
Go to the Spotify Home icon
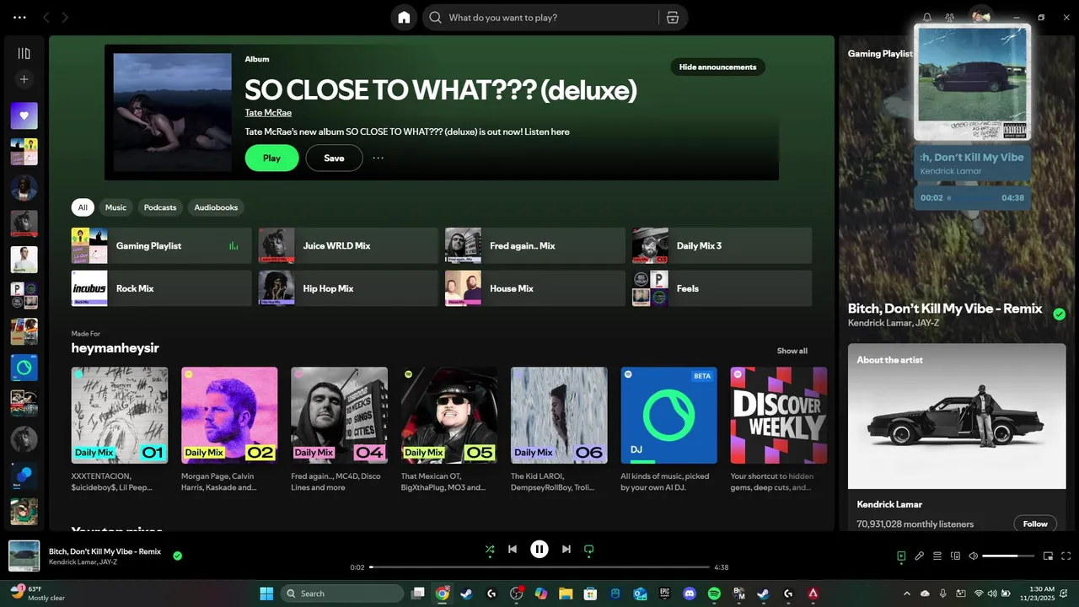[x=404, y=18]
